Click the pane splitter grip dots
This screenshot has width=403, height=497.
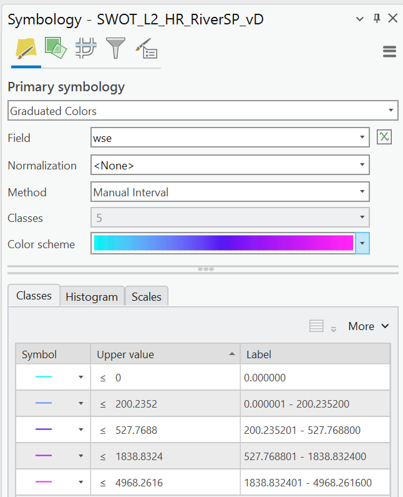coord(206,269)
